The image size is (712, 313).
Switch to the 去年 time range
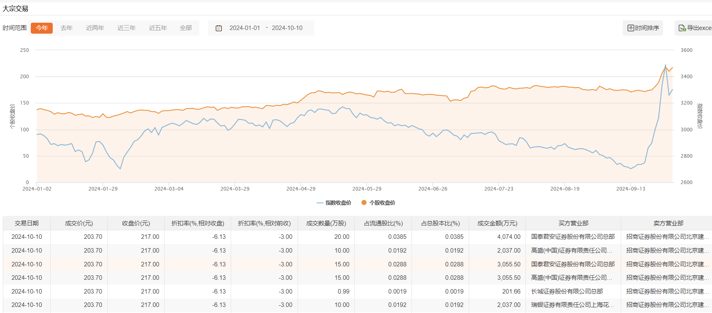(x=66, y=28)
